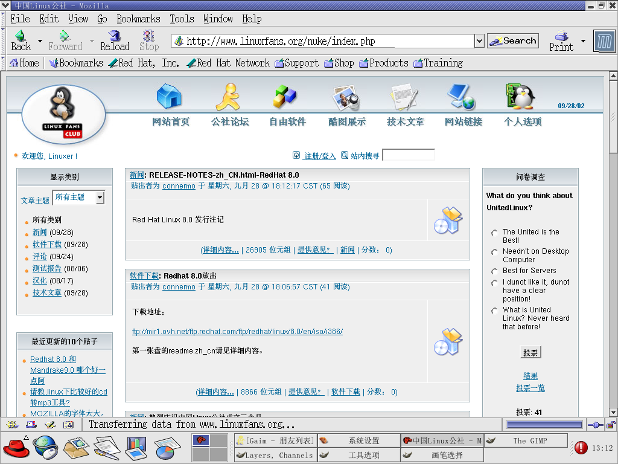Click the workspace switcher first desktop

pyautogui.click(x=200, y=440)
